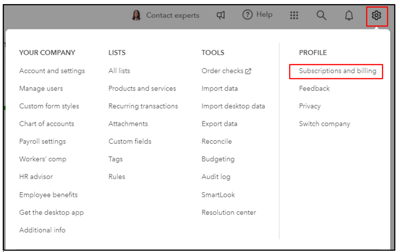Open the notifications bell icon

click(349, 16)
